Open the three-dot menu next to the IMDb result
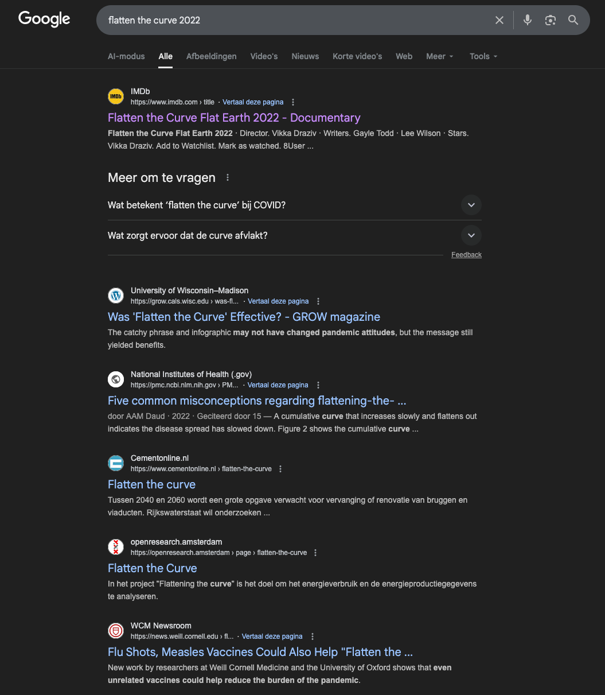The height and width of the screenshot is (695, 605). click(x=292, y=102)
